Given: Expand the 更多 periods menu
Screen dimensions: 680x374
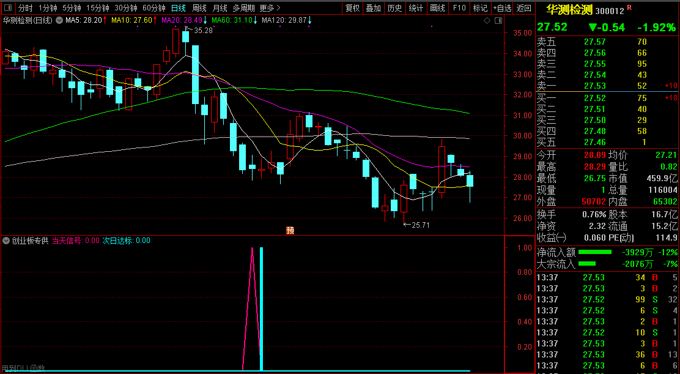Looking at the screenshot, I should (270, 8).
